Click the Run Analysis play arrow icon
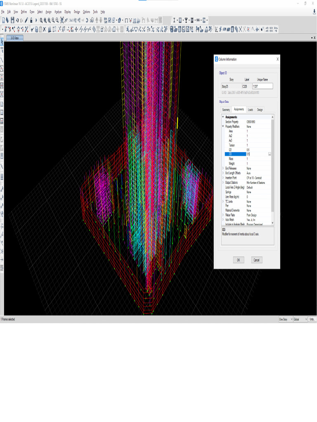Image resolution: width=317 pixels, height=422 pixels. (x=36, y=20)
